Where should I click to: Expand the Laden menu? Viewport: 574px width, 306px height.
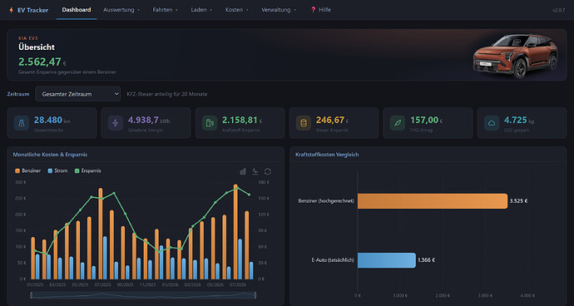coord(201,10)
